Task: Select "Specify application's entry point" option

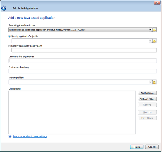Action: [x=10, y=46]
